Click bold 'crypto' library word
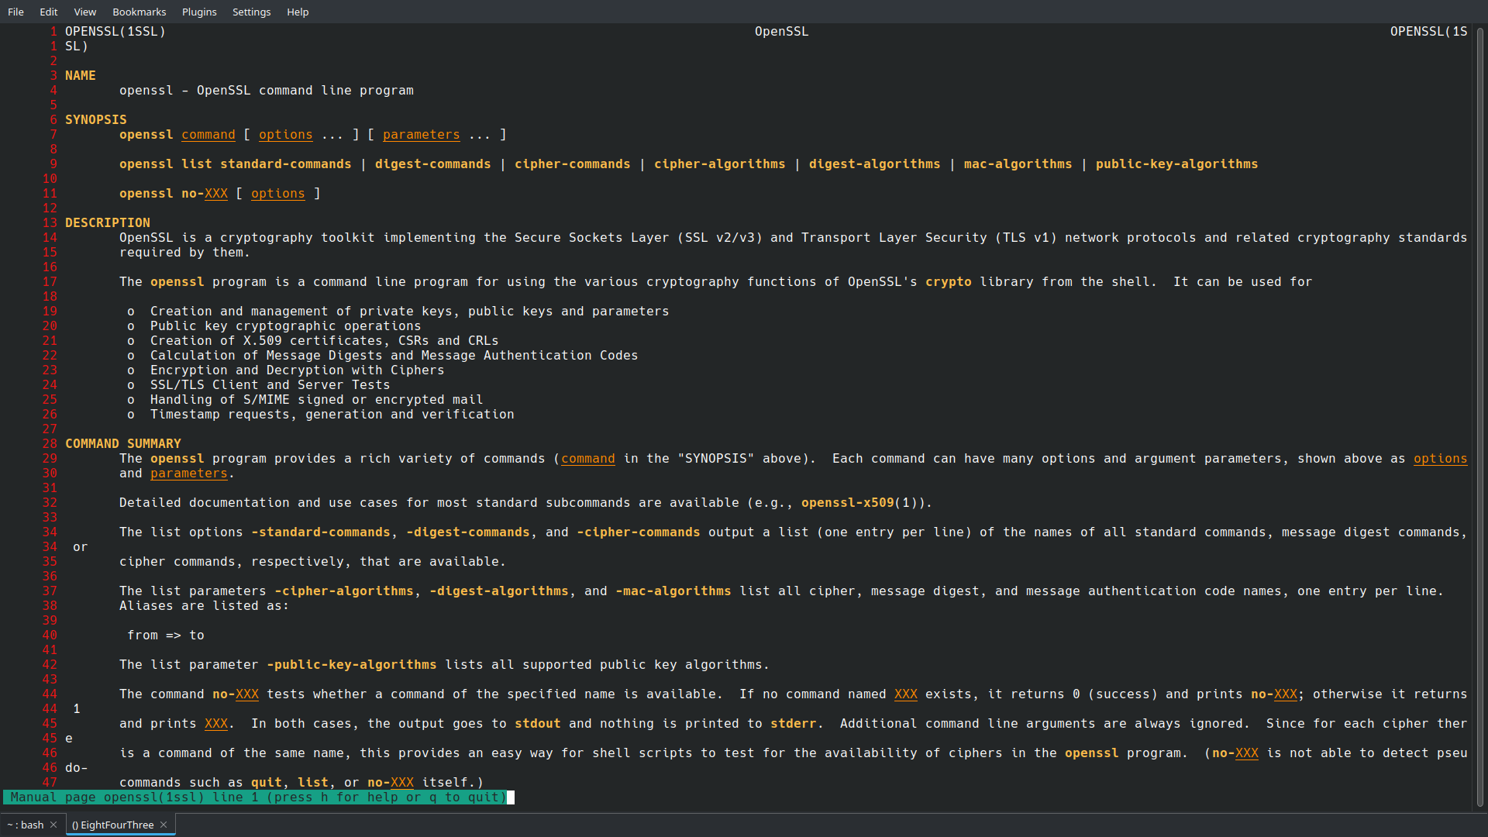The width and height of the screenshot is (1488, 837). pos(949,282)
